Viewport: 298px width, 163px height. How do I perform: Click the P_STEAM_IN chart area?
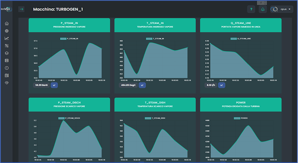point(70,59)
